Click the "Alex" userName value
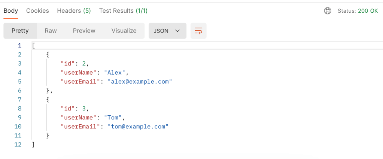 [116, 72]
